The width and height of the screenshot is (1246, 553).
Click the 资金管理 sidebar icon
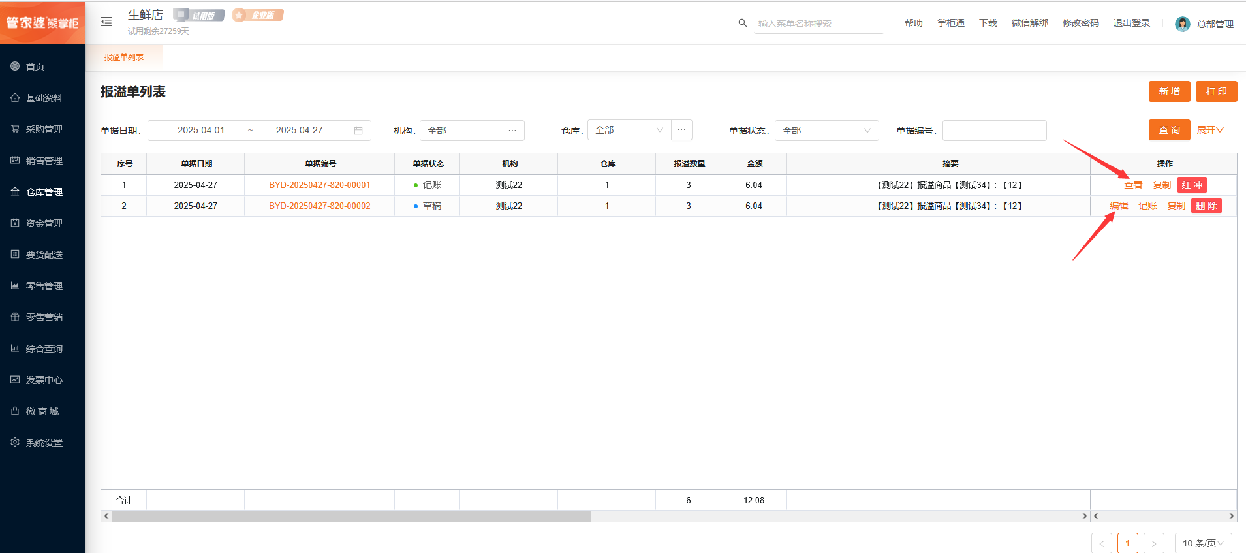pyautogui.click(x=15, y=223)
